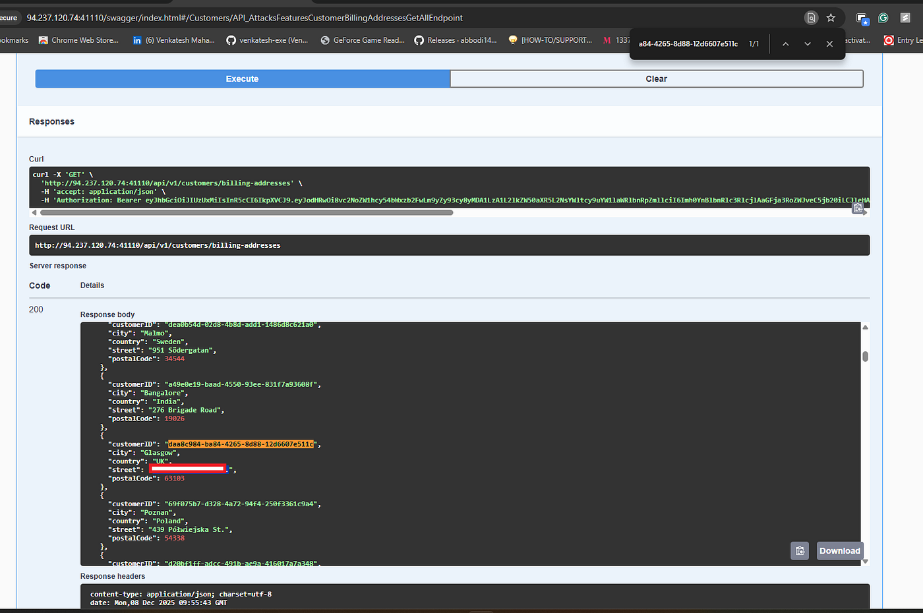Image resolution: width=923 pixels, height=613 pixels.
Task: Open the Releases abbodi14 bookmark
Action: (x=456, y=40)
